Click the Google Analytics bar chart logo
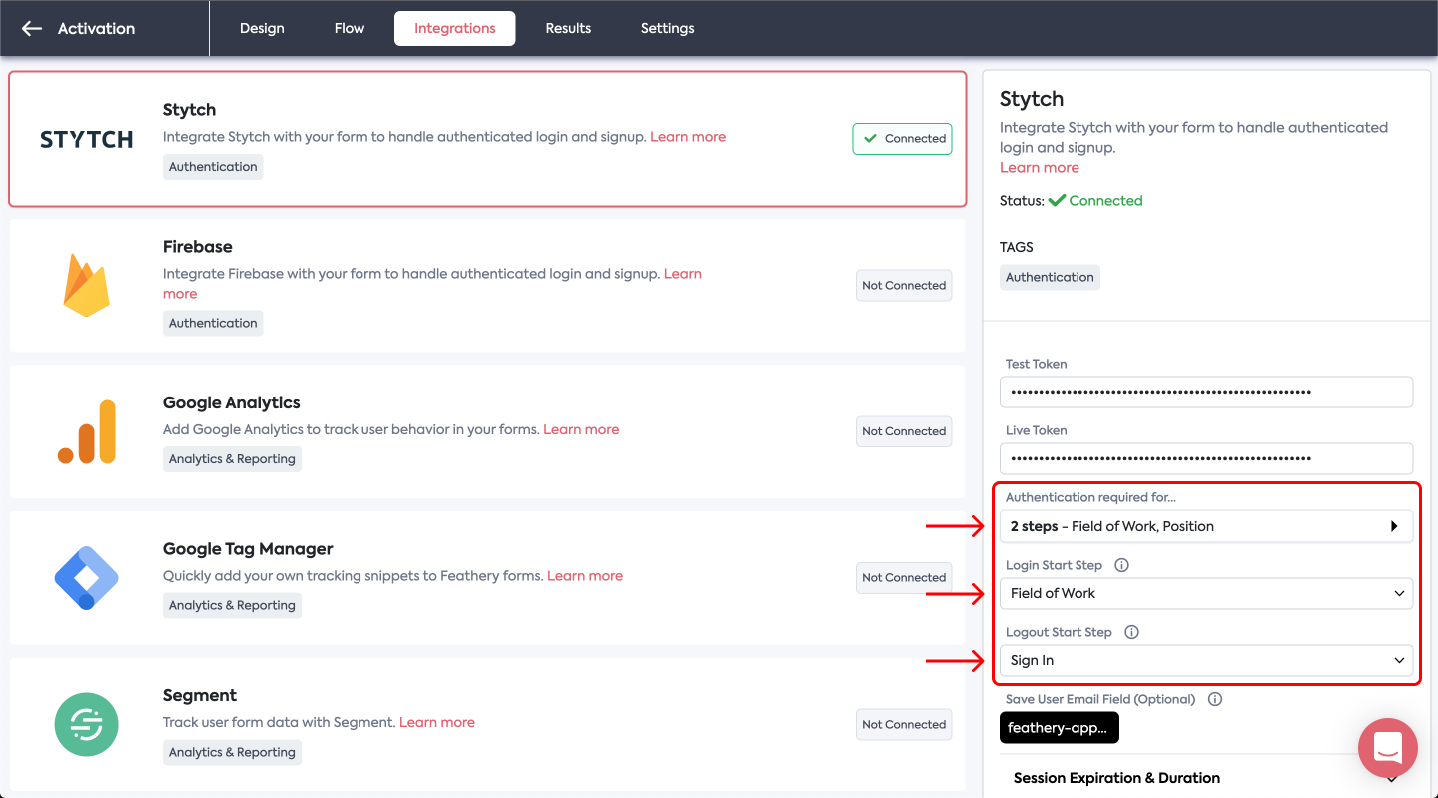The width and height of the screenshot is (1438, 798). [86, 431]
